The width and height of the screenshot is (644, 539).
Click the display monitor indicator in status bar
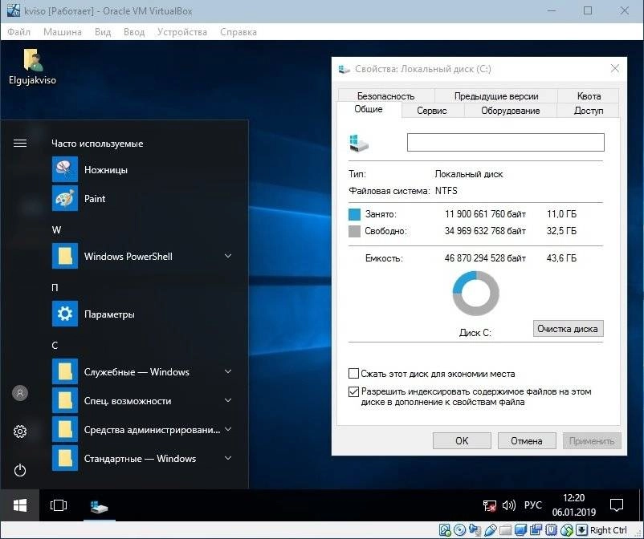pyautogui.click(x=520, y=530)
